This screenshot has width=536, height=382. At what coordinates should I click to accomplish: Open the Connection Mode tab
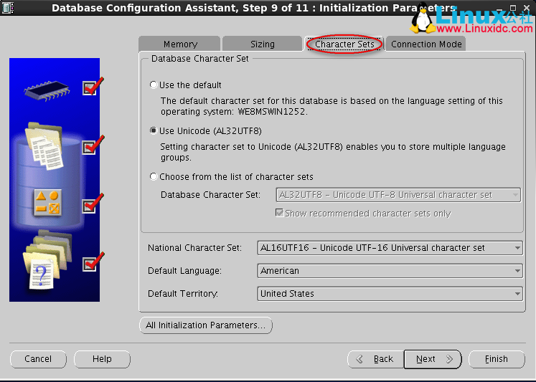[x=426, y=44]
